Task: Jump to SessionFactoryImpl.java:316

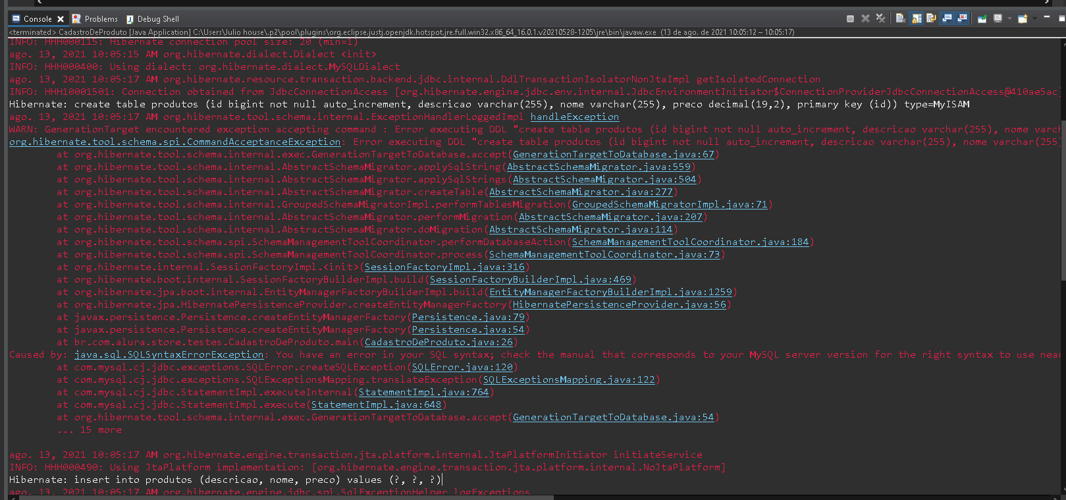Action: [444, 267]
